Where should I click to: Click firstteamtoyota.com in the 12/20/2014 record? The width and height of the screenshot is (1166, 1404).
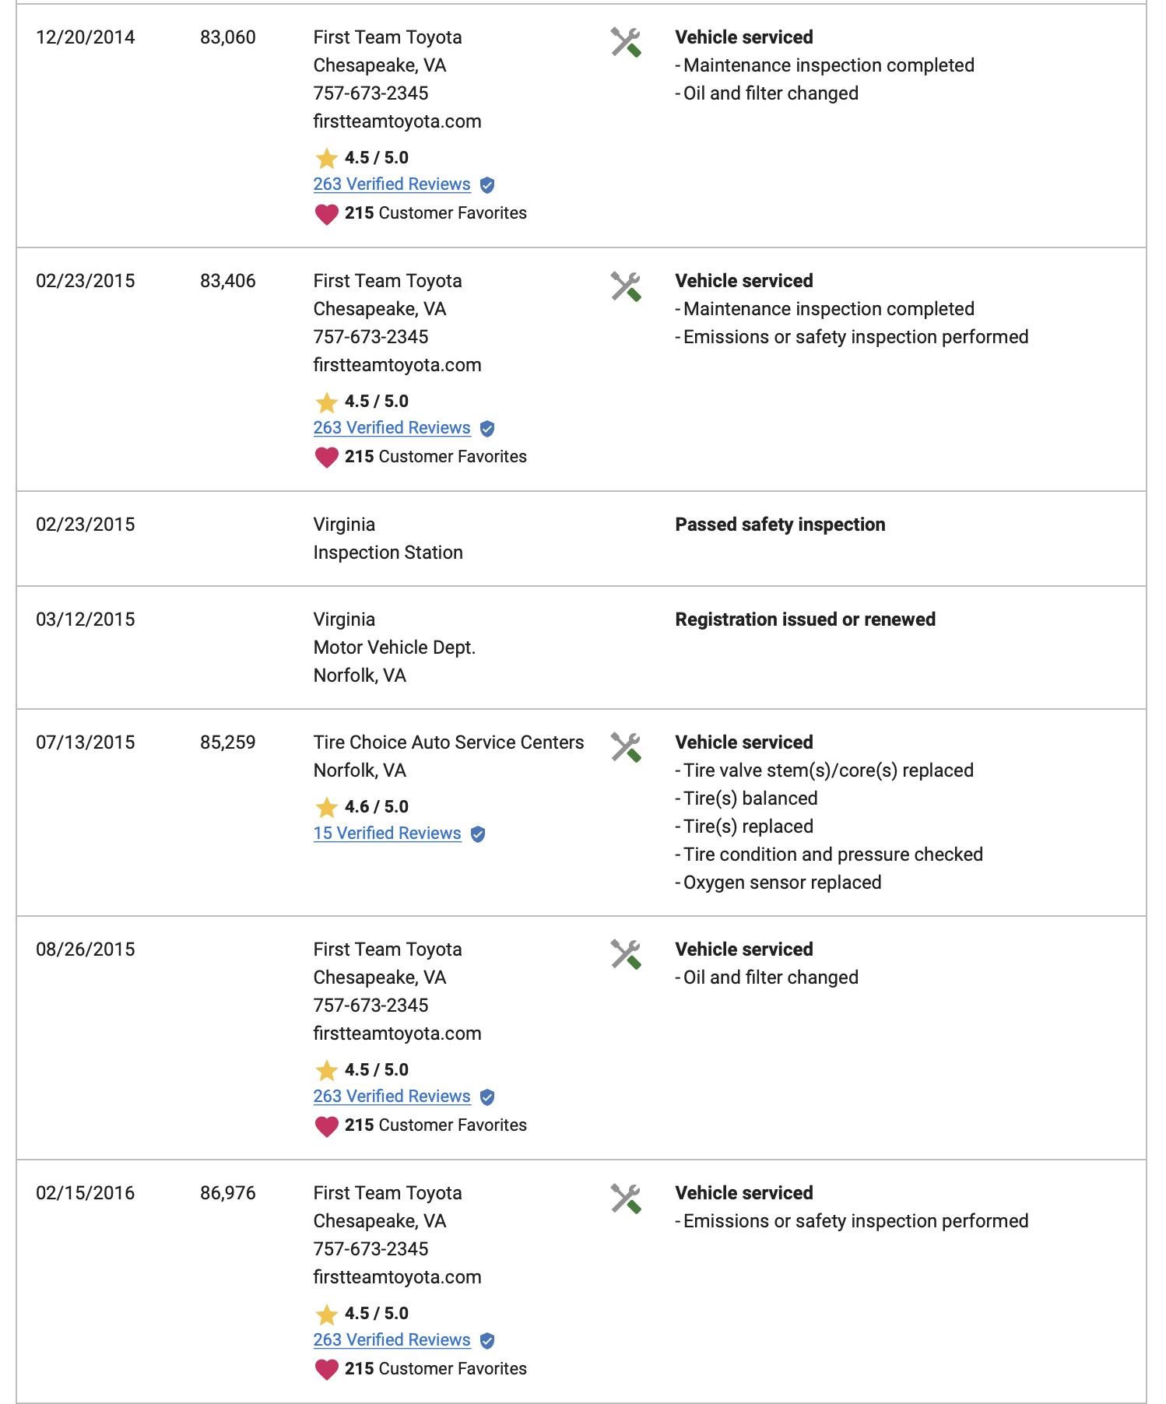coord(397,121)
